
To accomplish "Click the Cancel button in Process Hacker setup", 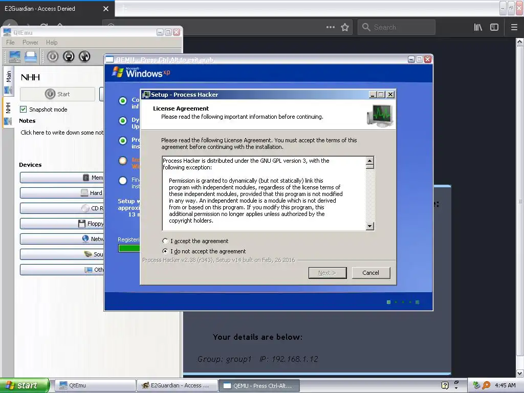I will (370, 273).
